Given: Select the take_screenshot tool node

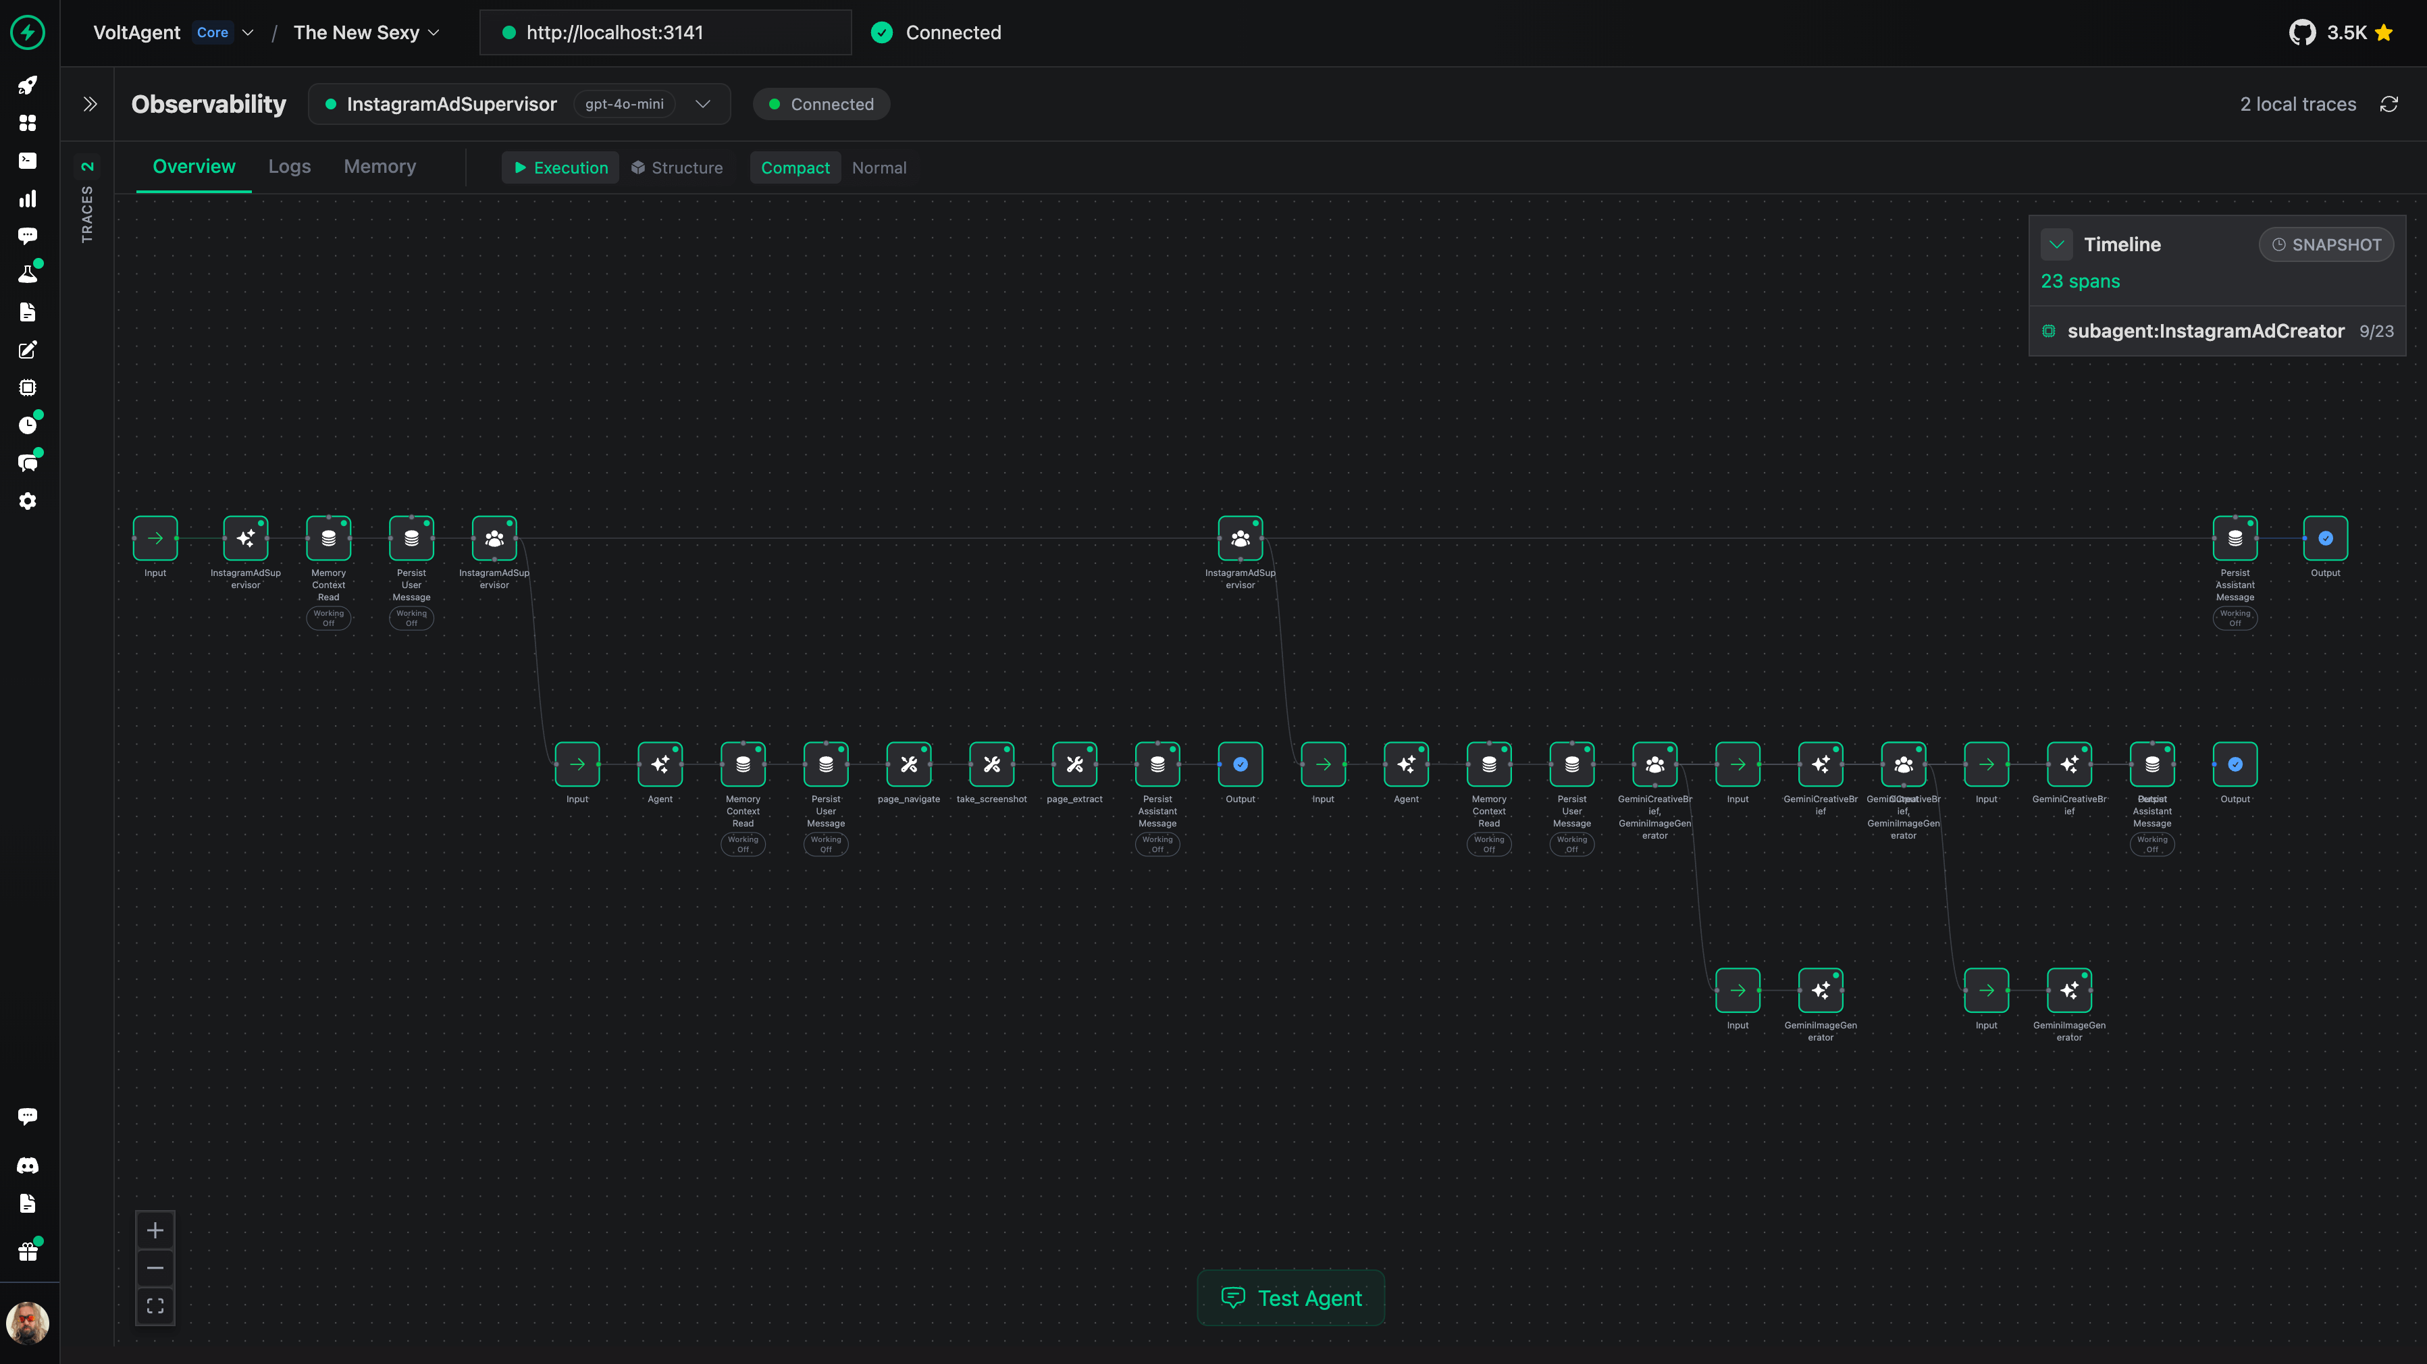Looking at the screenshot, I should click(x=991, y=764).
